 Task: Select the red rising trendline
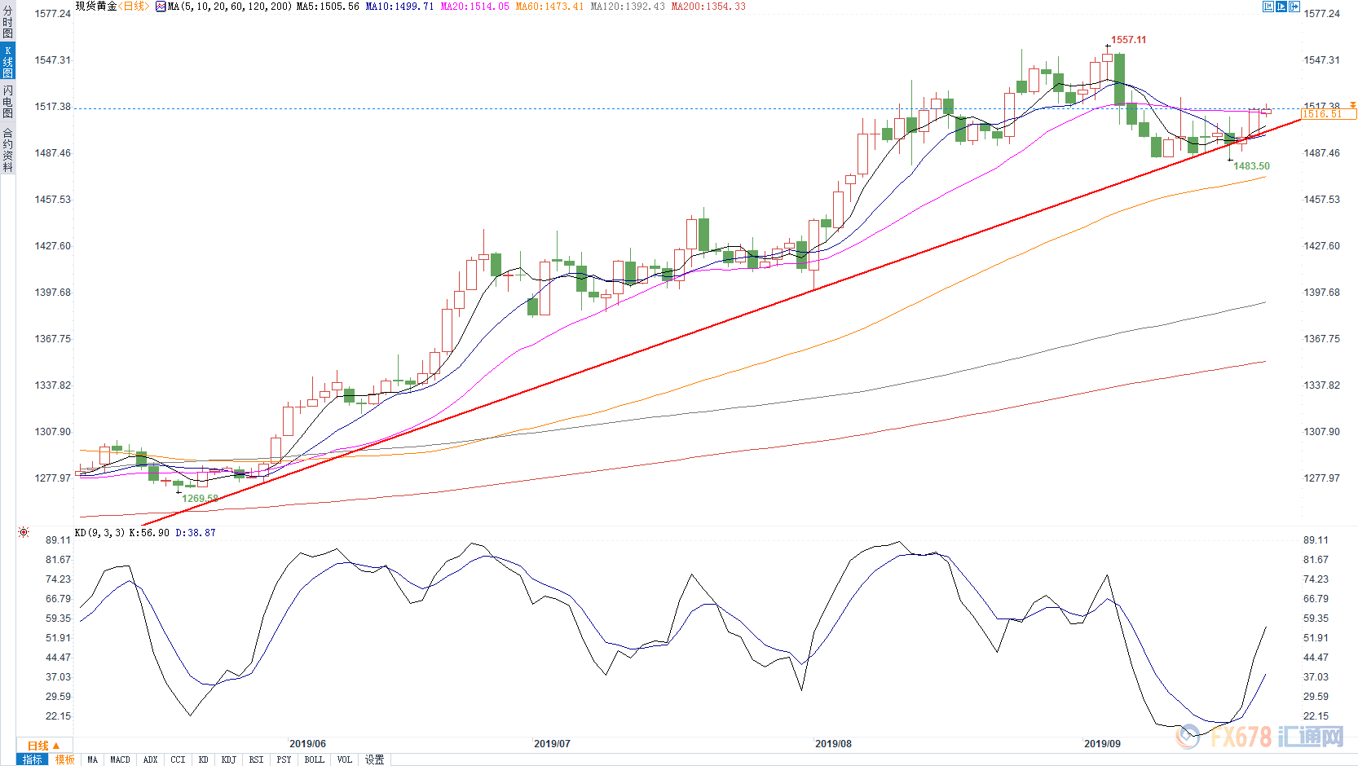click(x=721, y=323)
